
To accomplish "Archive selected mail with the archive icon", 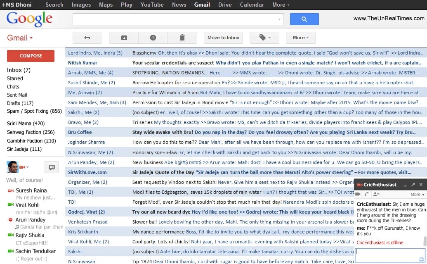I will [124, 38].
